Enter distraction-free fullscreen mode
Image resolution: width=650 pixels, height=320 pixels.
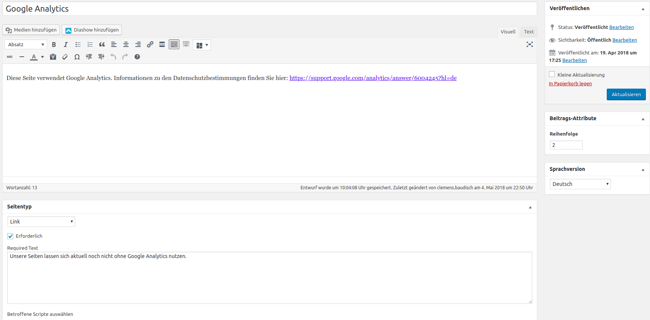pos(530,45)
